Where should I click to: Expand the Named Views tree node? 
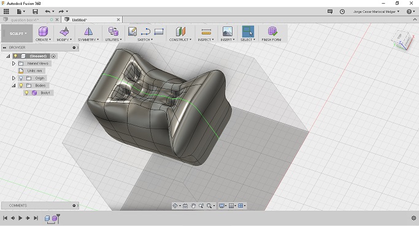(x=13, y=64)
